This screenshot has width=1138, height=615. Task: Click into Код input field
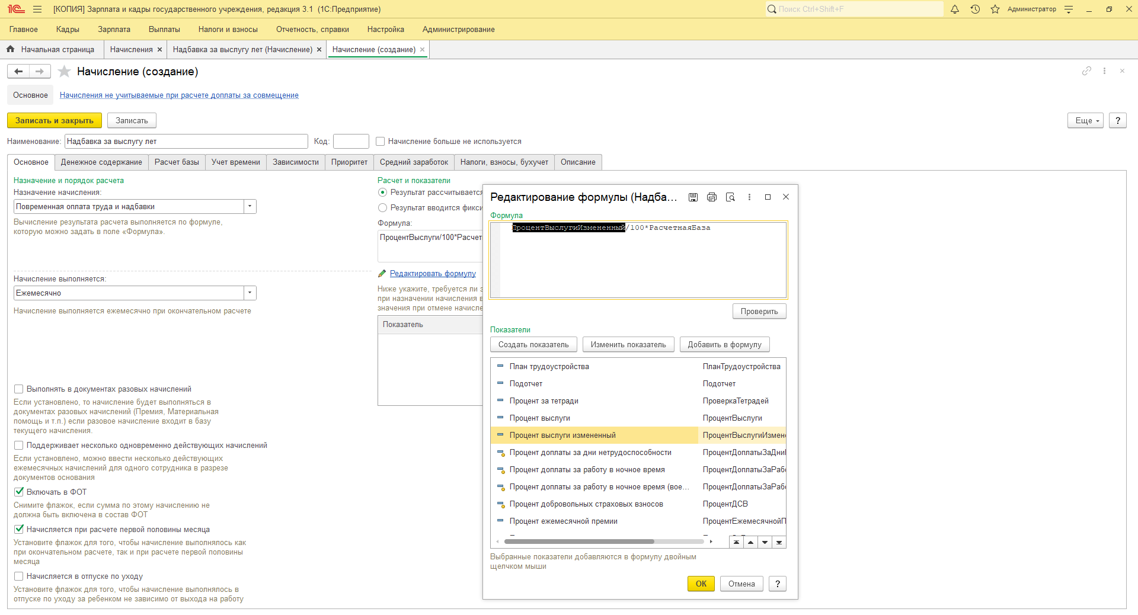click(x=351, y=142)
